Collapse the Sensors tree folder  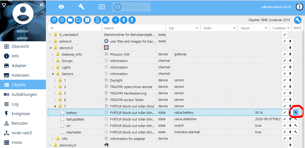[x=53, y=74]
